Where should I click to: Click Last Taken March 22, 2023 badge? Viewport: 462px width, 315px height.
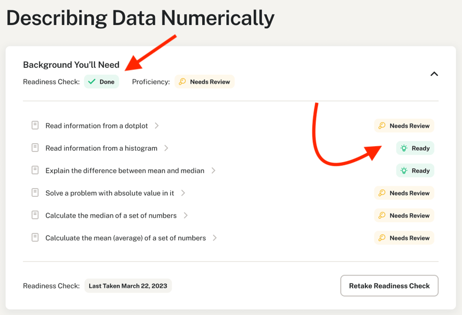(128, 286)
